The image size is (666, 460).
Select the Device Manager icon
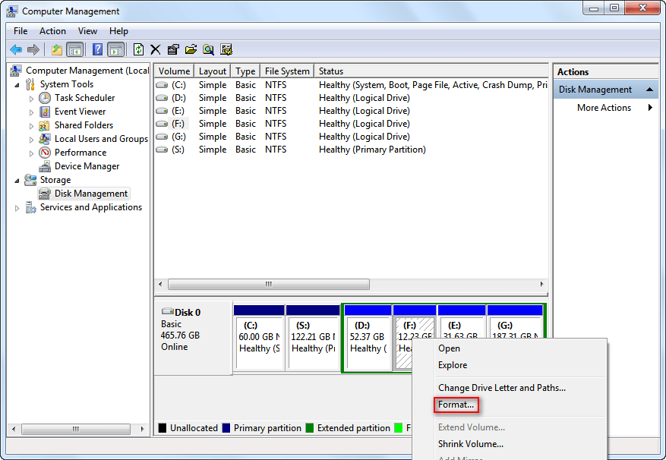click(x=45, y=166)
